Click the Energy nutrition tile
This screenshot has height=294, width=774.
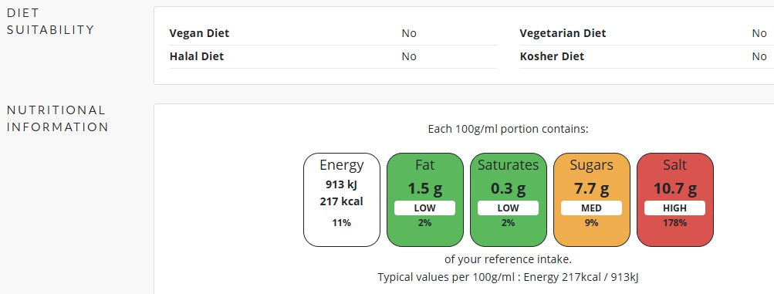tap(342, 200)
